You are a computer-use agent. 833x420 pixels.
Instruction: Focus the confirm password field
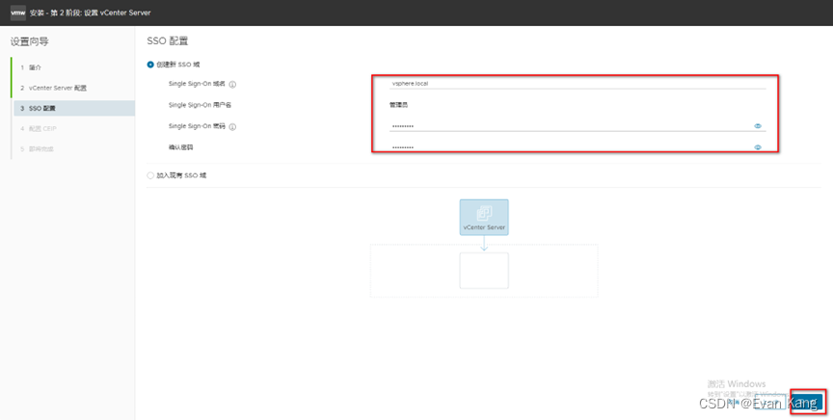[569, 147]
